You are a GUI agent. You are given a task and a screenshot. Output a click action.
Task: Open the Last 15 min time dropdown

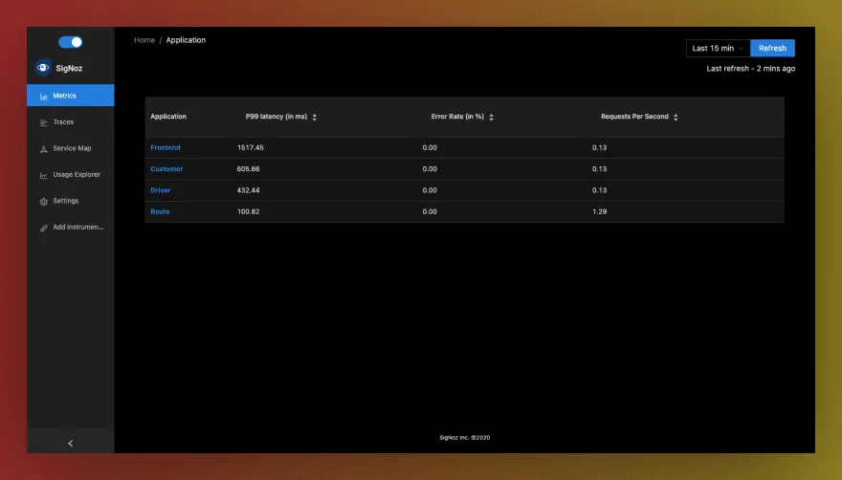(718, 48)
